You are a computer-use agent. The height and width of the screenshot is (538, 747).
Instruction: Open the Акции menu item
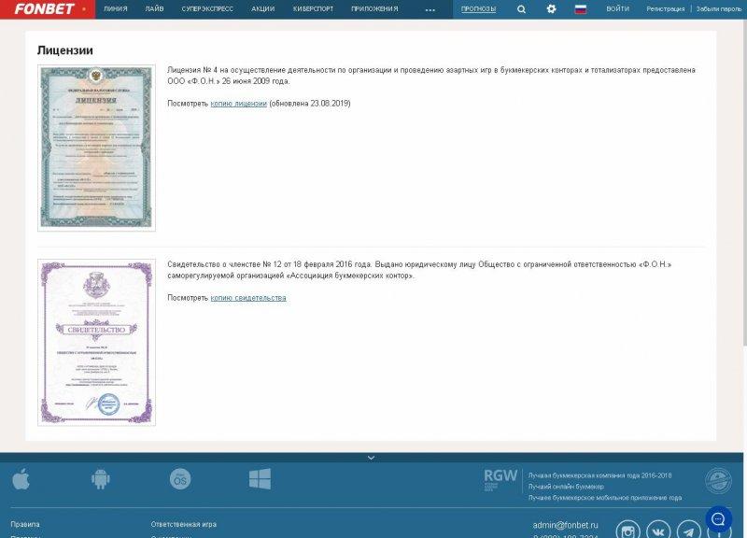(263, 9)
